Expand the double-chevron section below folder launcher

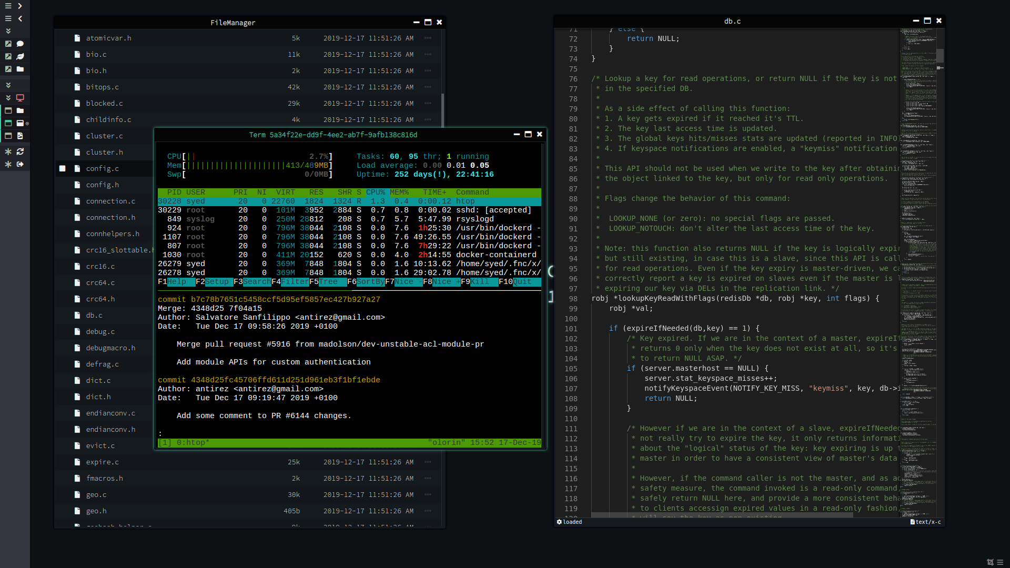(x=8, y=85)
